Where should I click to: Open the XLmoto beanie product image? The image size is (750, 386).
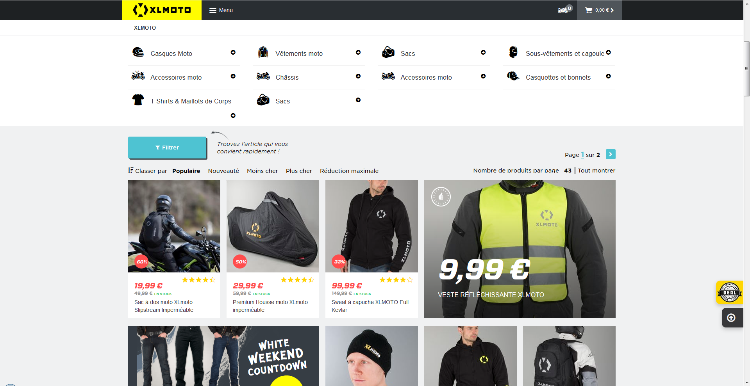coord(371,356)
